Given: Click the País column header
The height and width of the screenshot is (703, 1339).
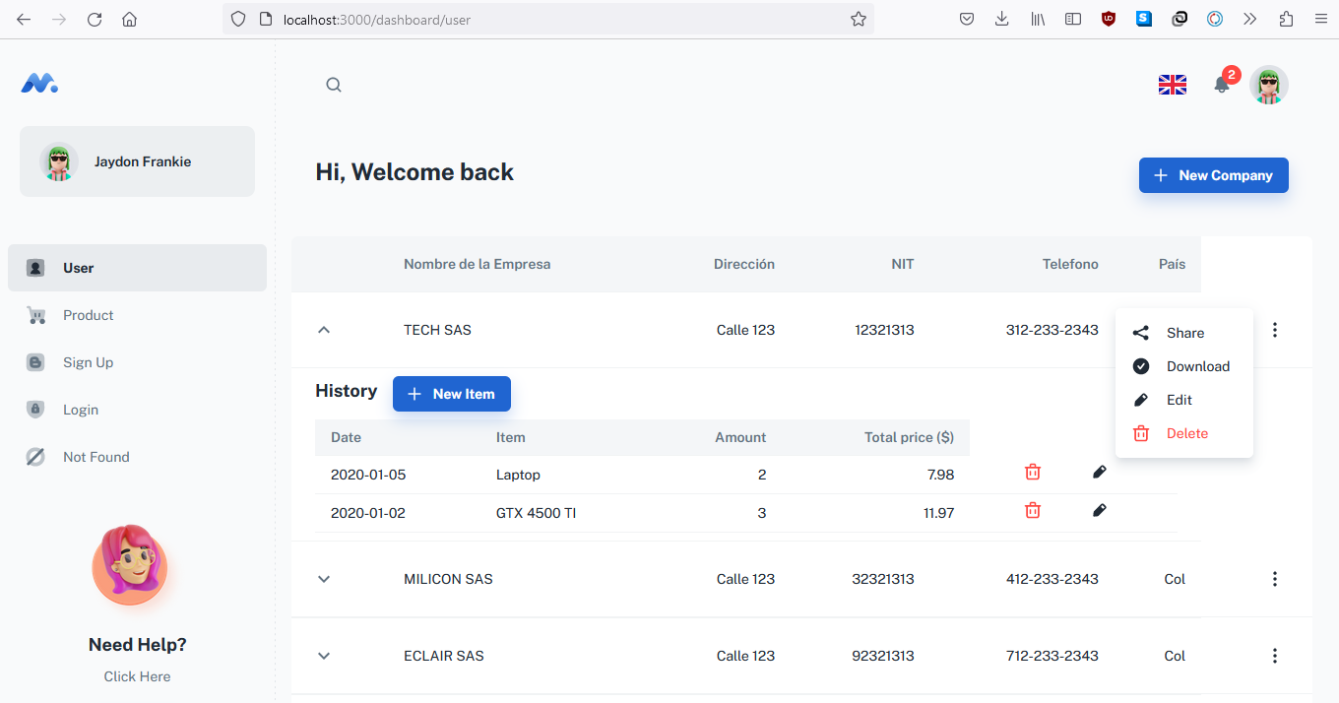Looking at the screenshot, I should 1173,264.
